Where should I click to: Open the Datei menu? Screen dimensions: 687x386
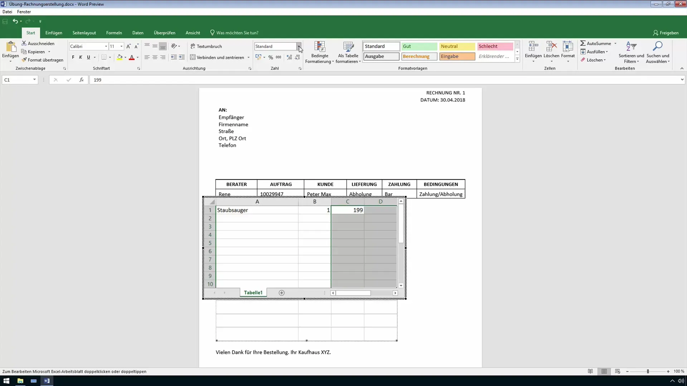tap(7, 12)
